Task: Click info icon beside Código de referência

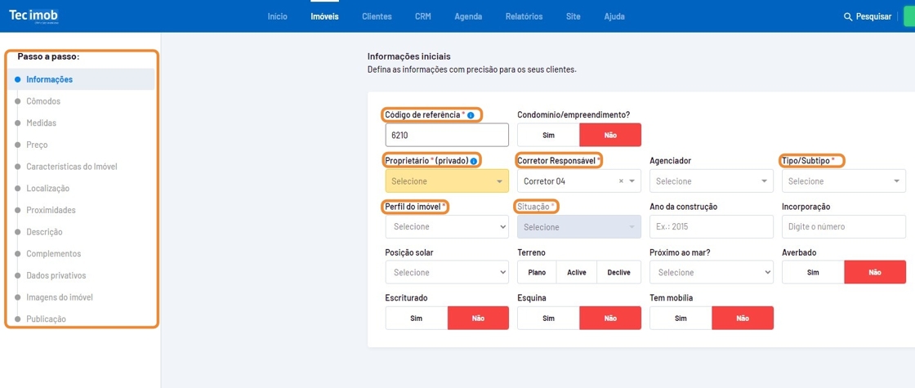Action: 471,115
